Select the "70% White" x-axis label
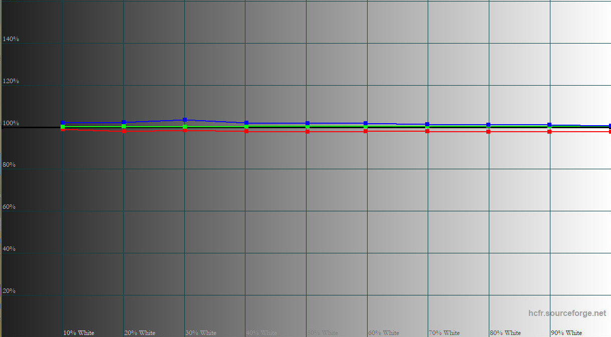The width and height of the screenshot is (611, 337). 444,333
